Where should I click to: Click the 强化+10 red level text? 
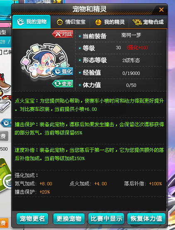pyautogui.click(x=138, y=48)
